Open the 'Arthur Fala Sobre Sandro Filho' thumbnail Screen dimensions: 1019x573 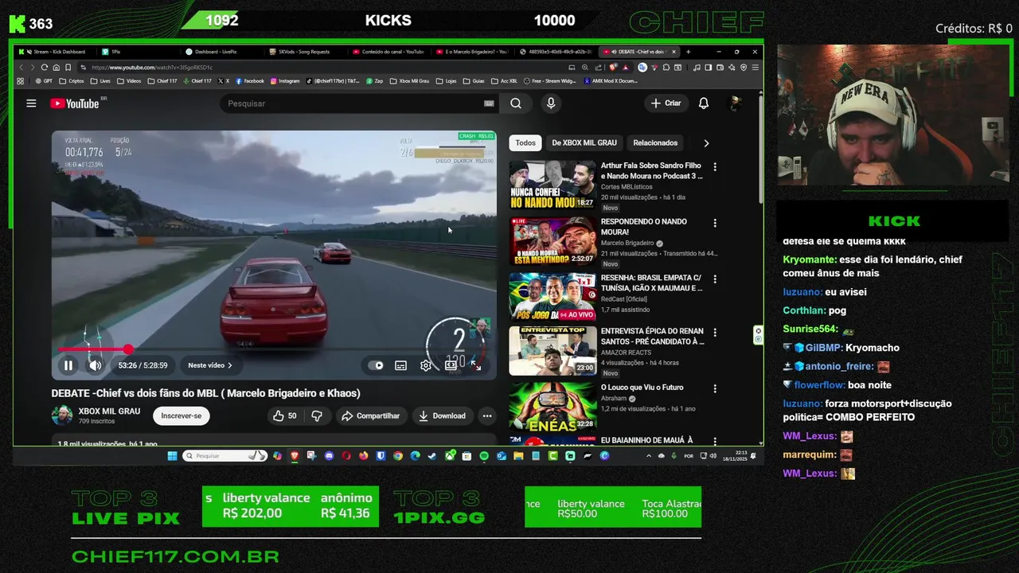[552, 185]
